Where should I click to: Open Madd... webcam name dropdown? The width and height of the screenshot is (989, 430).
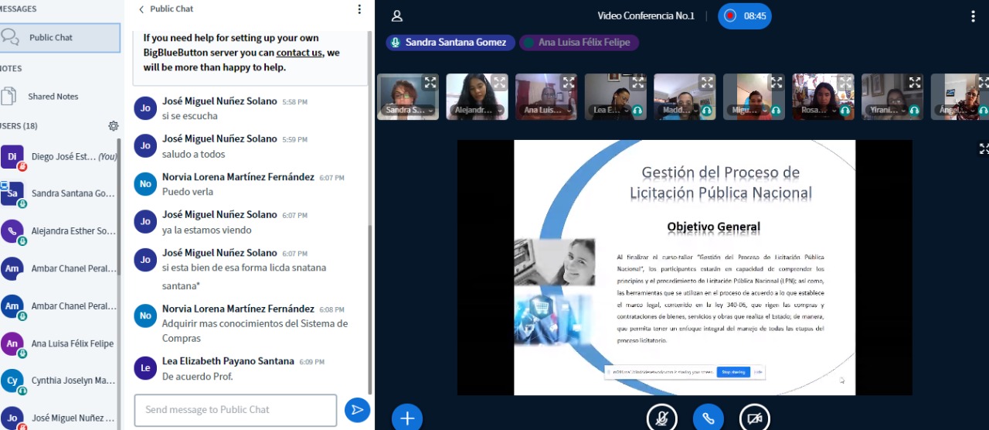678,110
